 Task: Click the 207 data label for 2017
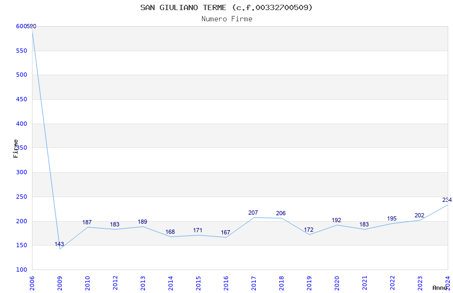[253, 213]
